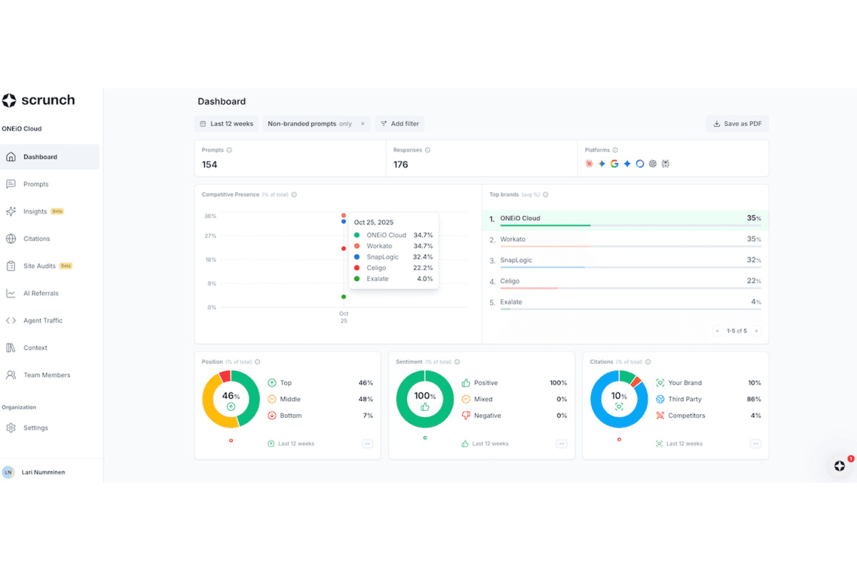Click the green Exalate data point on chart

[344, 297]
